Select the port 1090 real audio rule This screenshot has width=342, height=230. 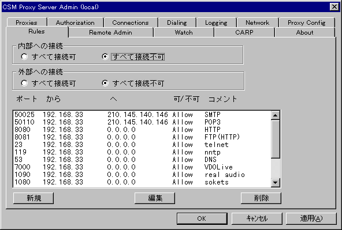point(142,175)
